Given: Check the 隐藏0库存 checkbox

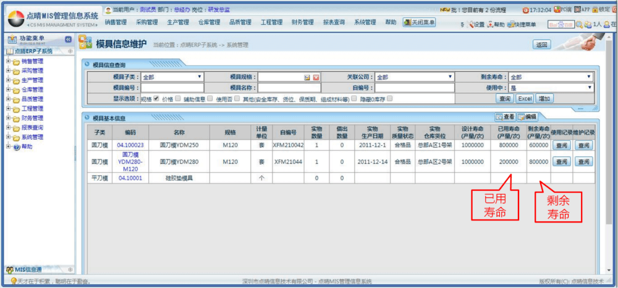Looking at the screenshot, I should click(x=389, y=98).
